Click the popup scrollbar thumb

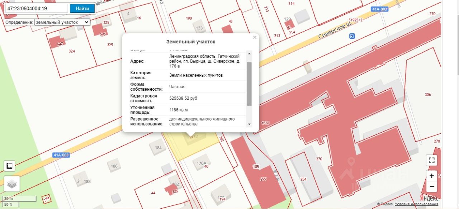(249, 84)
